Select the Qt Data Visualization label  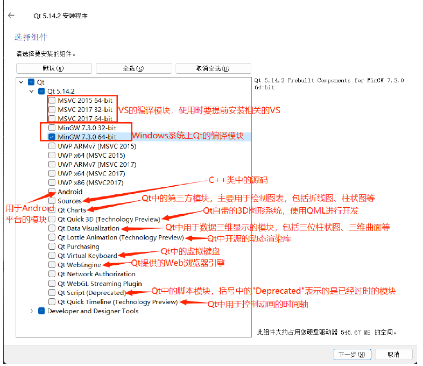(88, 228)
